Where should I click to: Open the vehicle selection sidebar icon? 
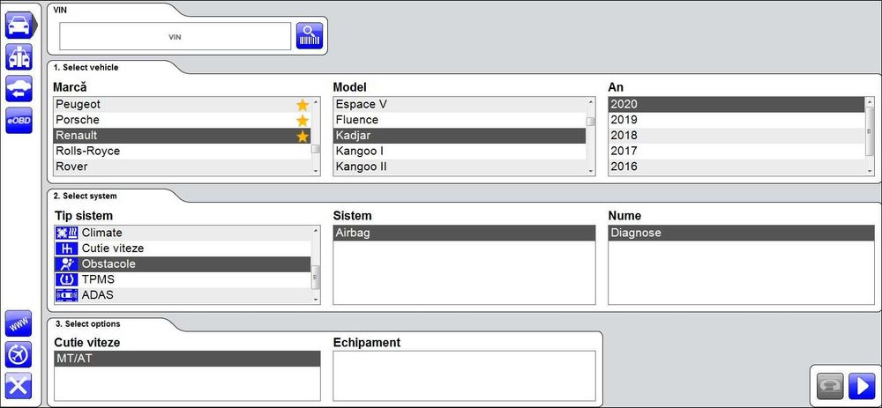(19, 25)
